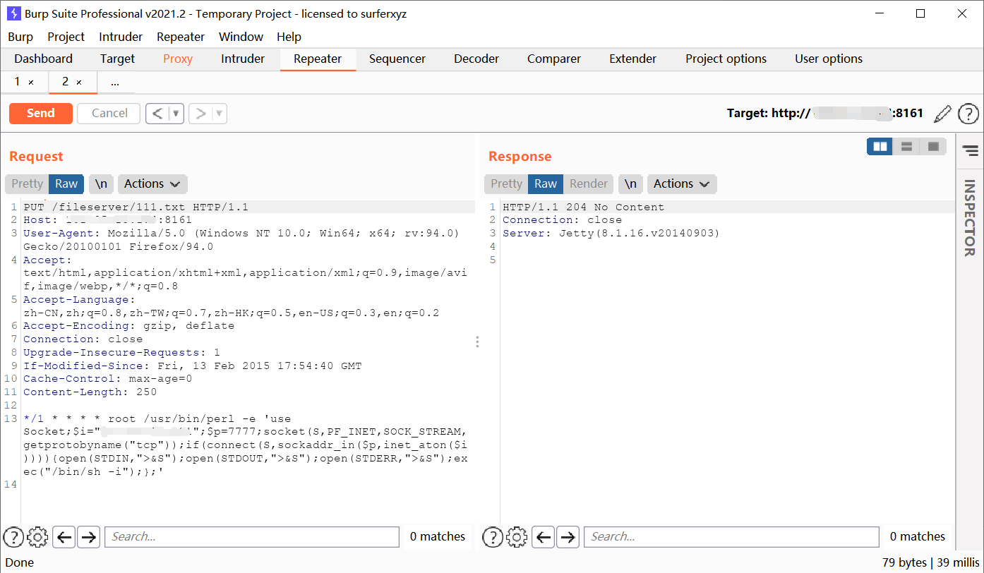Click request search help question icon
Viewport: 984px width, 573px height.
tap(13, 537)
